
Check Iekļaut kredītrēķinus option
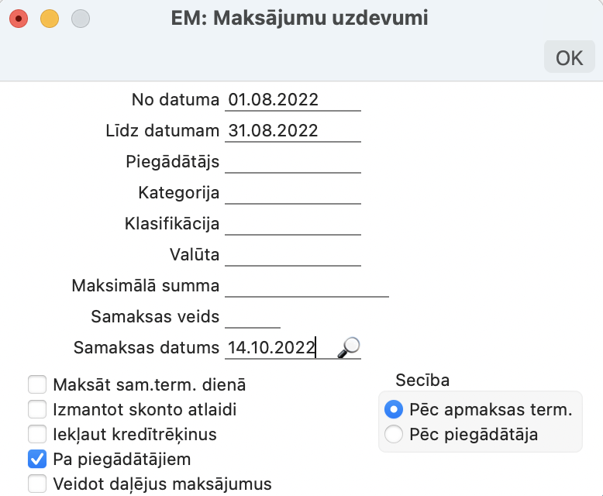click(x=36, y=433)
